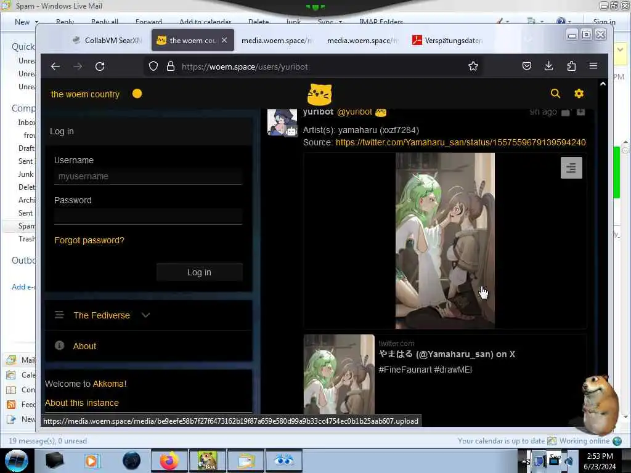Click Fediverse list icon

click(x=59, y=315)
